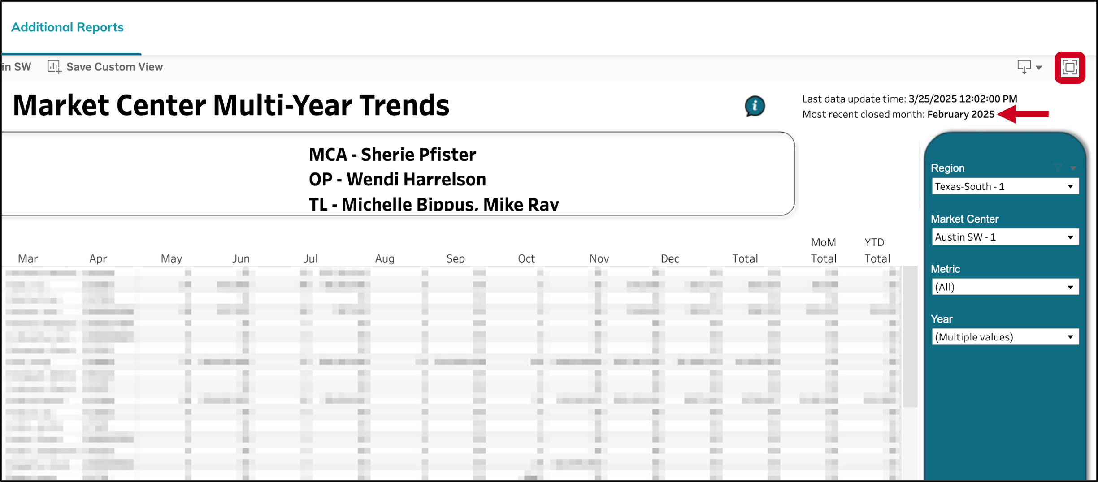The height and width of the screenshot is (482, 1098).
Task: Switch to the Additional Reports tab
Action: coord(67,27)
